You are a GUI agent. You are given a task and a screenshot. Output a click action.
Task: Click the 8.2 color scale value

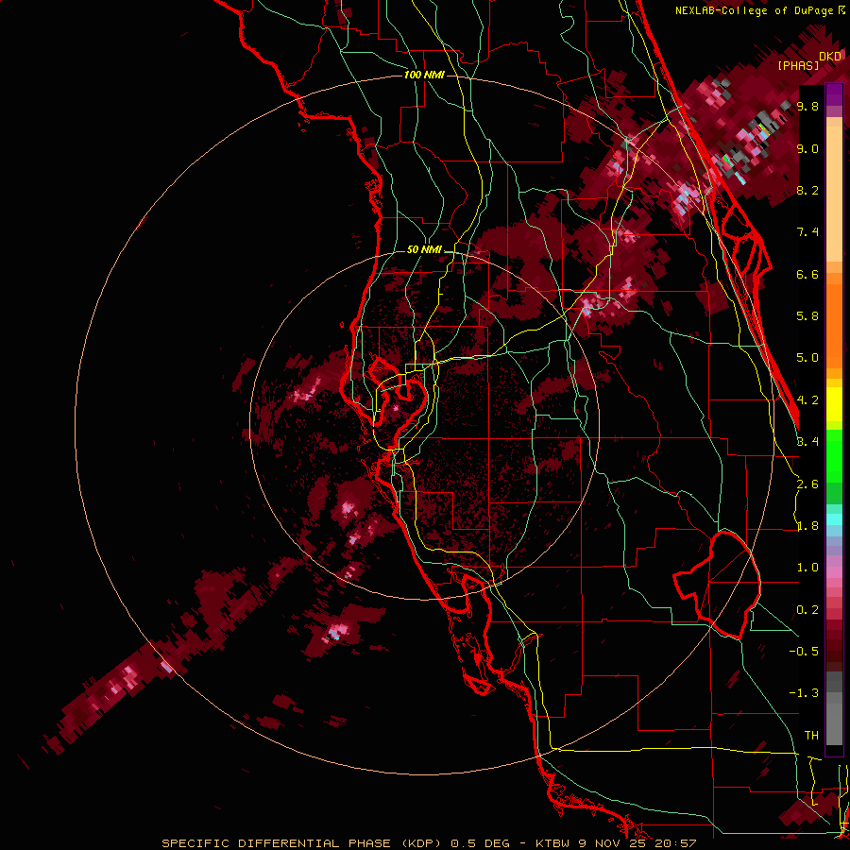click(x=807, y=190)
